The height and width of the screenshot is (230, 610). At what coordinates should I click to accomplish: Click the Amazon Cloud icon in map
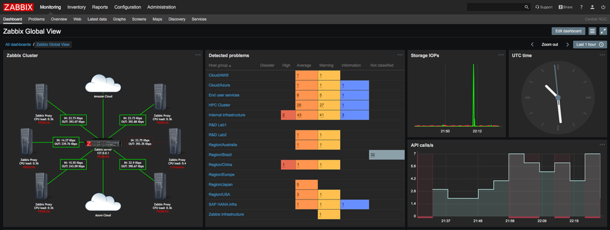[102, 84]
